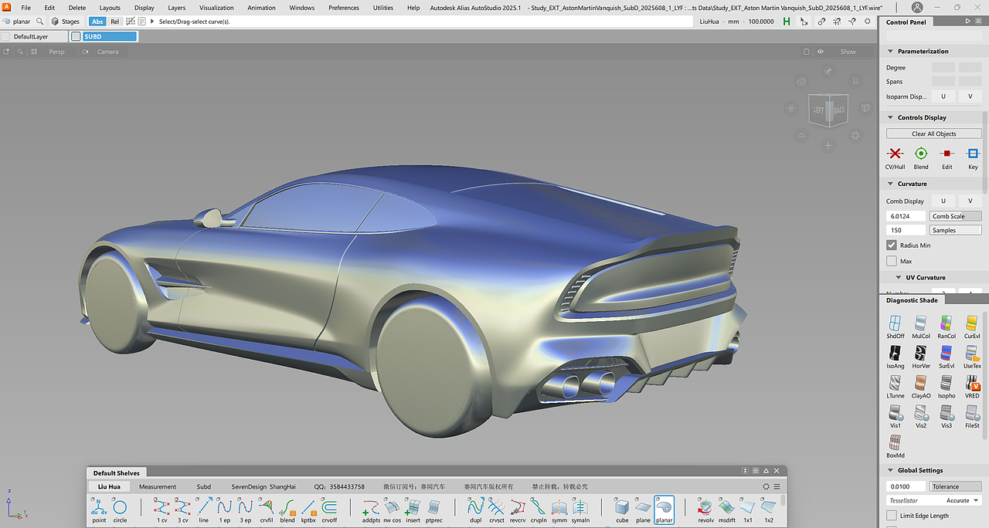Toggle the Limit Edge Length checkbox
The height and width of the screenshot is (528, 989).
click(x=890, y=515)
